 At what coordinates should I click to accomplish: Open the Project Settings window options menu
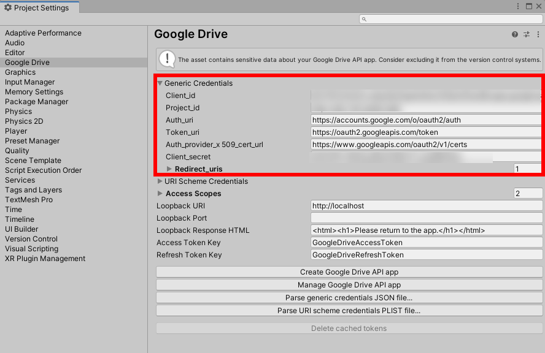pyautogui.click(x=518, y=6)
